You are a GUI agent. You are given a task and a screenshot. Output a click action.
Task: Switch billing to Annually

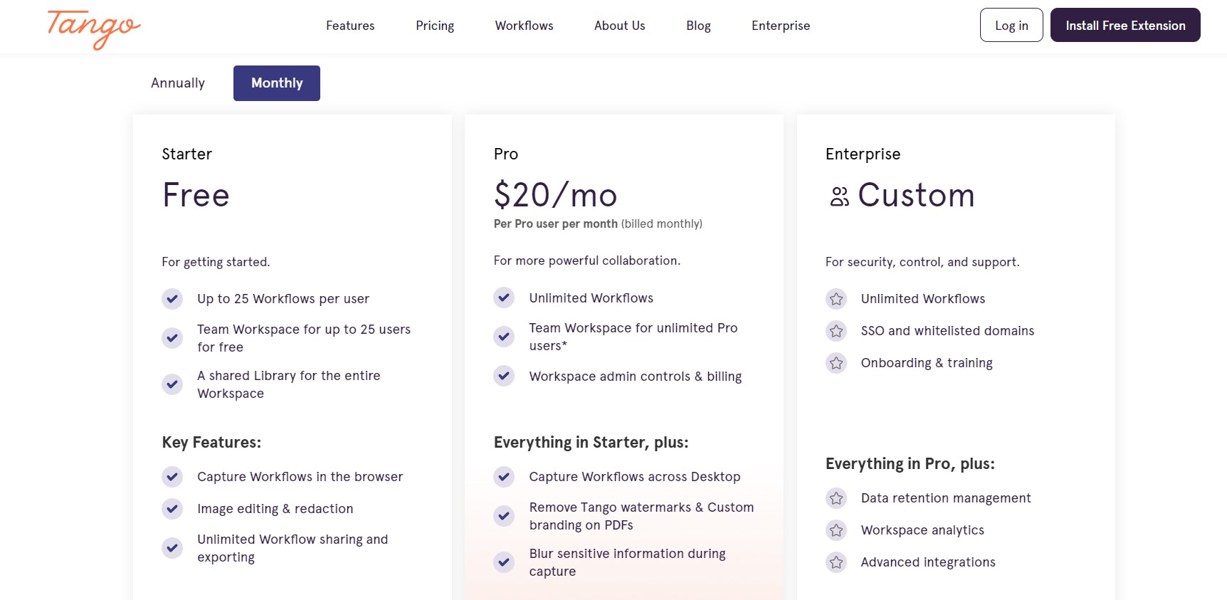coord(178,83)
